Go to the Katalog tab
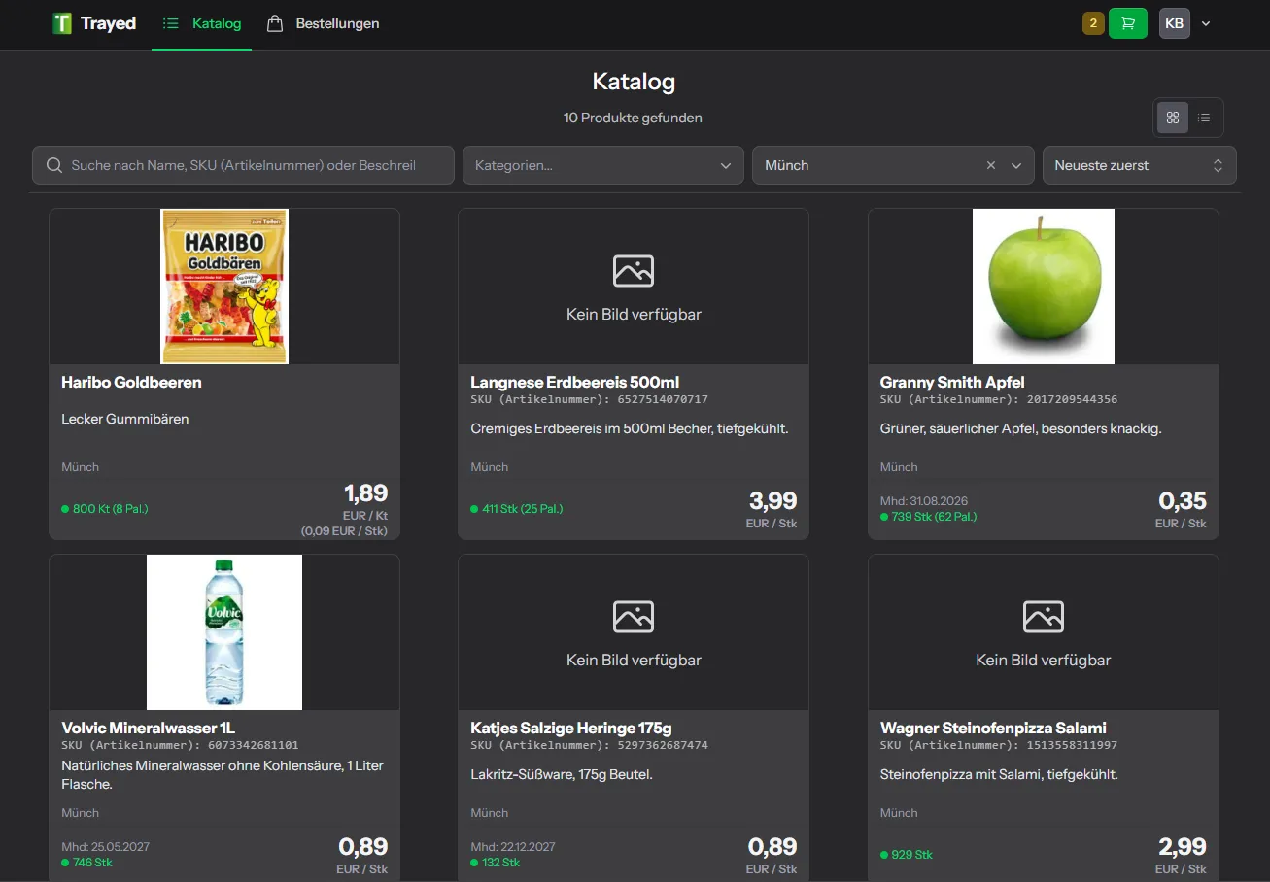Viewport: 1270px width, 882px height. click(x=202, y=23)
